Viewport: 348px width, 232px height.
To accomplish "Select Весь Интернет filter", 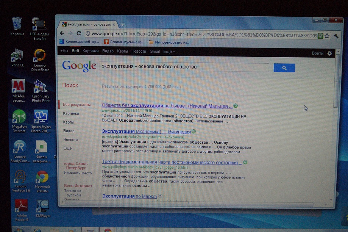I will coord(78,185).
